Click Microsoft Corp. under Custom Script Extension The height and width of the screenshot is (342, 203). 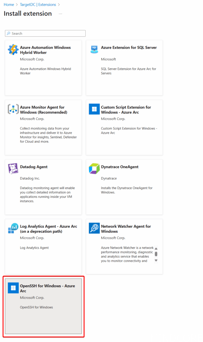pyautogui.click(x=113, y=119)
